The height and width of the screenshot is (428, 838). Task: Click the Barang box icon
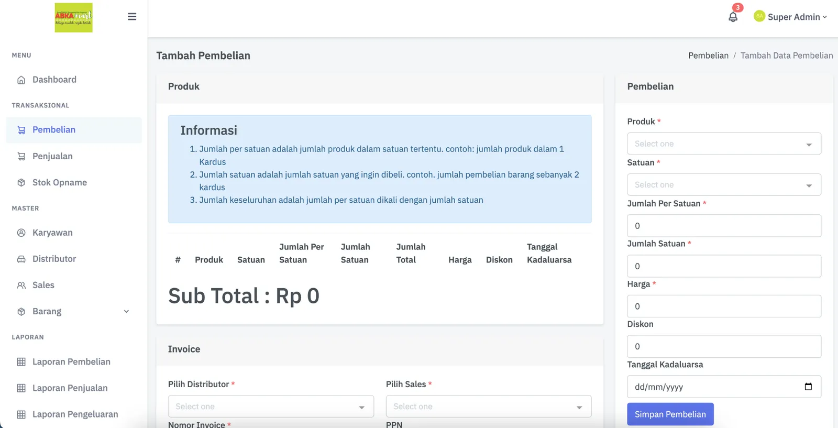coord(21,311)
